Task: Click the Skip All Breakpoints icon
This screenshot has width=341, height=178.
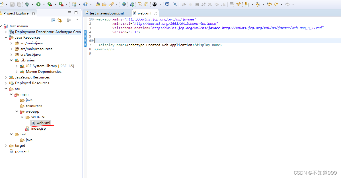Action: point(175,4)
